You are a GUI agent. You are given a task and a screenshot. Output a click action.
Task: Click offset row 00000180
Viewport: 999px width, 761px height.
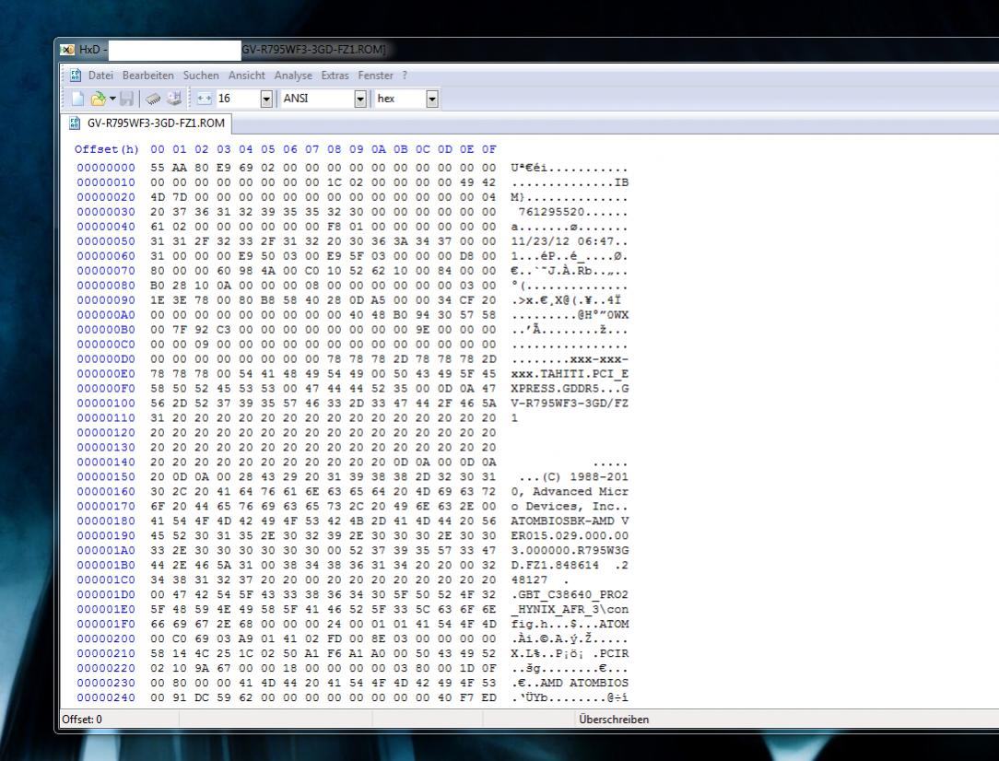106,521
